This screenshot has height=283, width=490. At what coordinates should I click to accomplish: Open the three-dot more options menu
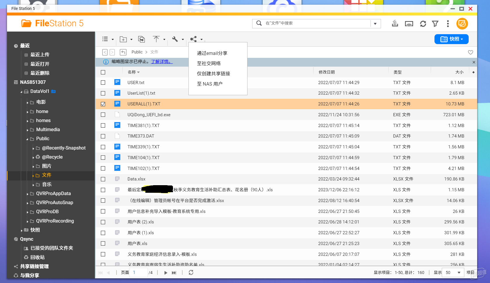(448, 24)
